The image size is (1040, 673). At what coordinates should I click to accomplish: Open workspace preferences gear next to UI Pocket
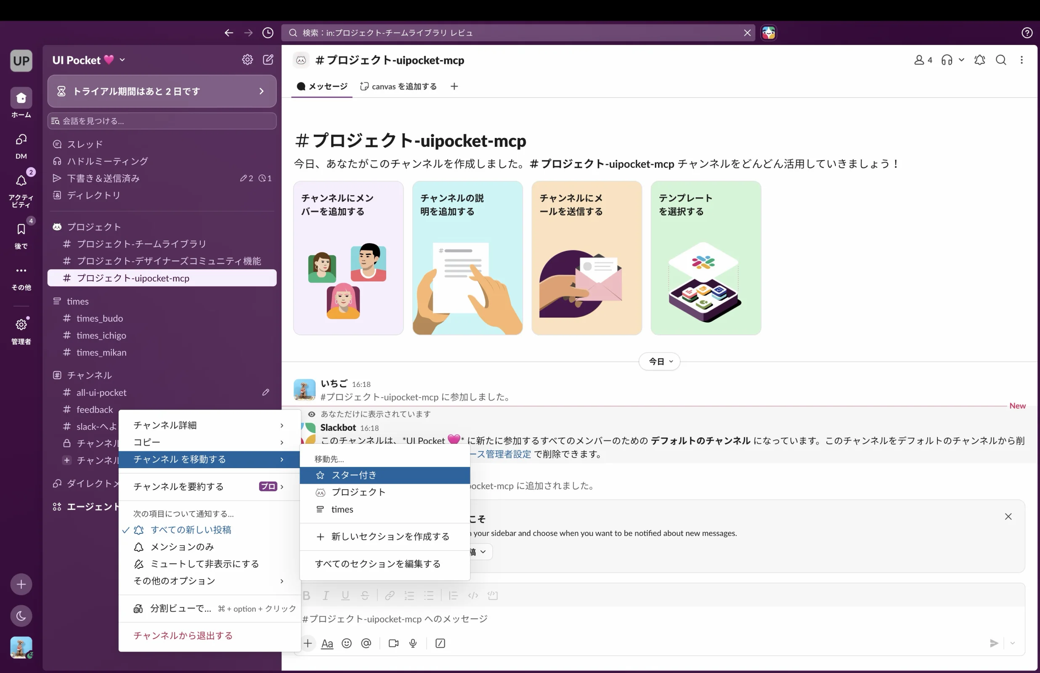[x=247, y=59]
